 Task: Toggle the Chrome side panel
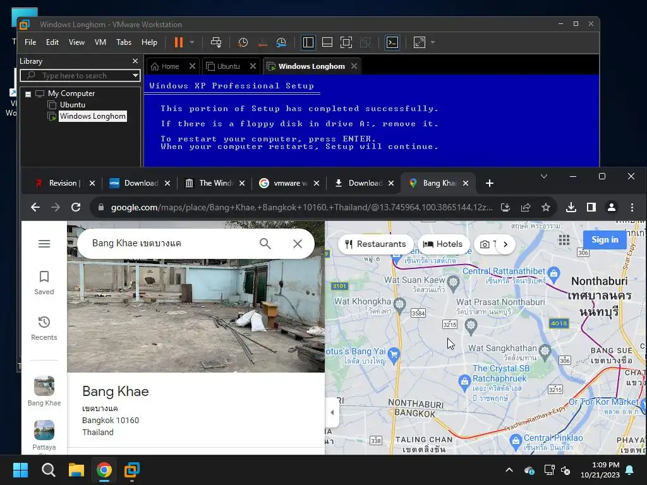[591, 207]
